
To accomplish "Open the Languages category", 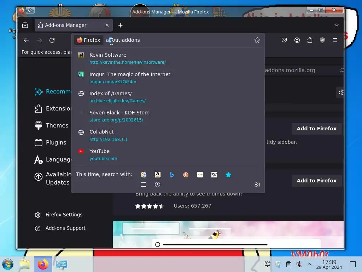I will pos(53,160).
